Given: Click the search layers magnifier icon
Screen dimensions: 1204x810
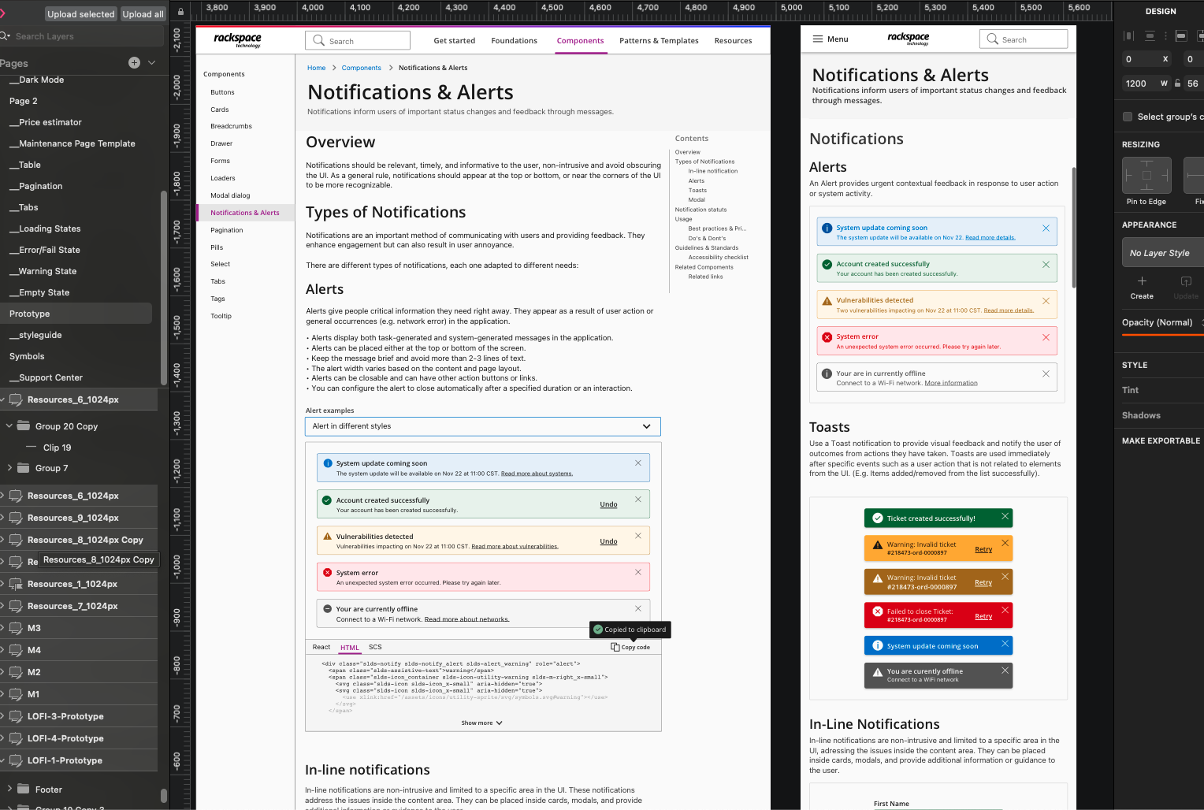Looking at the screenshot, I should click(x=6, y=36).
